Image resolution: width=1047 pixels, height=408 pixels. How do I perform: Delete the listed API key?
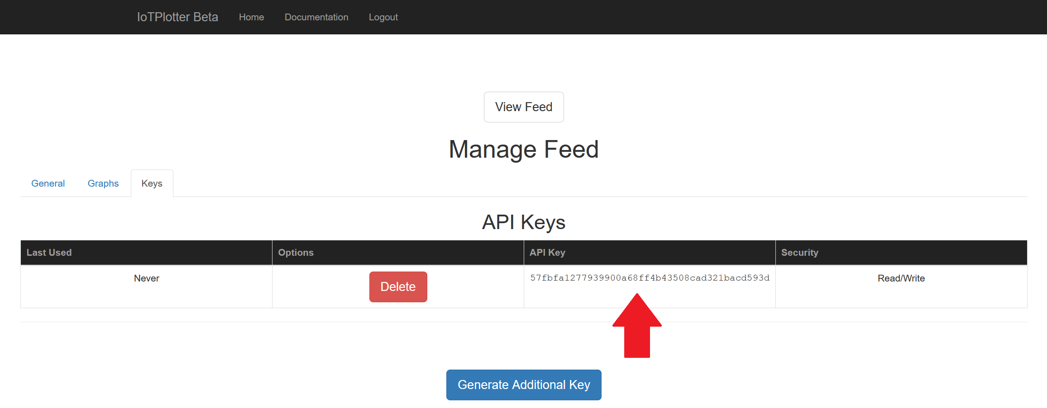[398, 287]
